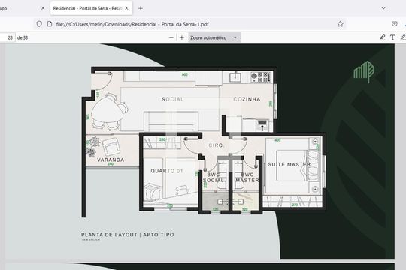Select the add text tool icon
Image resolution: width=406 pixels, height=270 pixels.
(x=392, y=37)
